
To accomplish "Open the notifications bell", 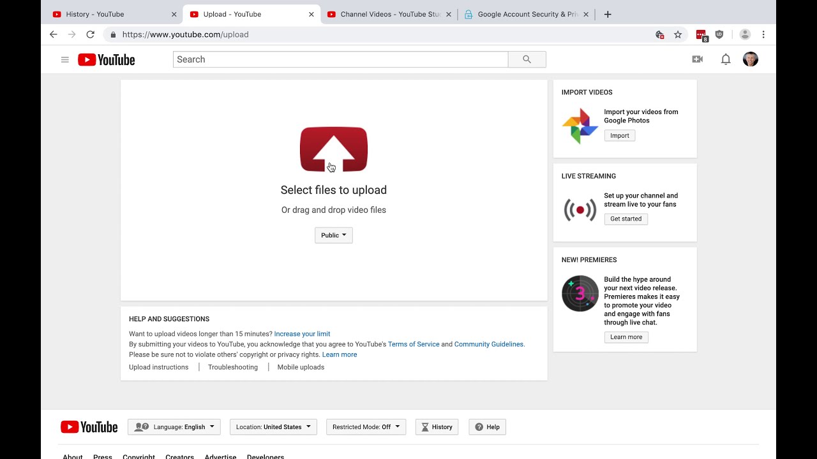I will pos(726,59).
